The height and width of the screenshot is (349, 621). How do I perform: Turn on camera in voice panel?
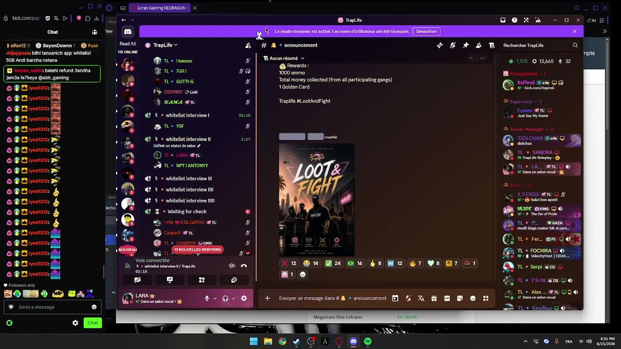click(137, 280)
